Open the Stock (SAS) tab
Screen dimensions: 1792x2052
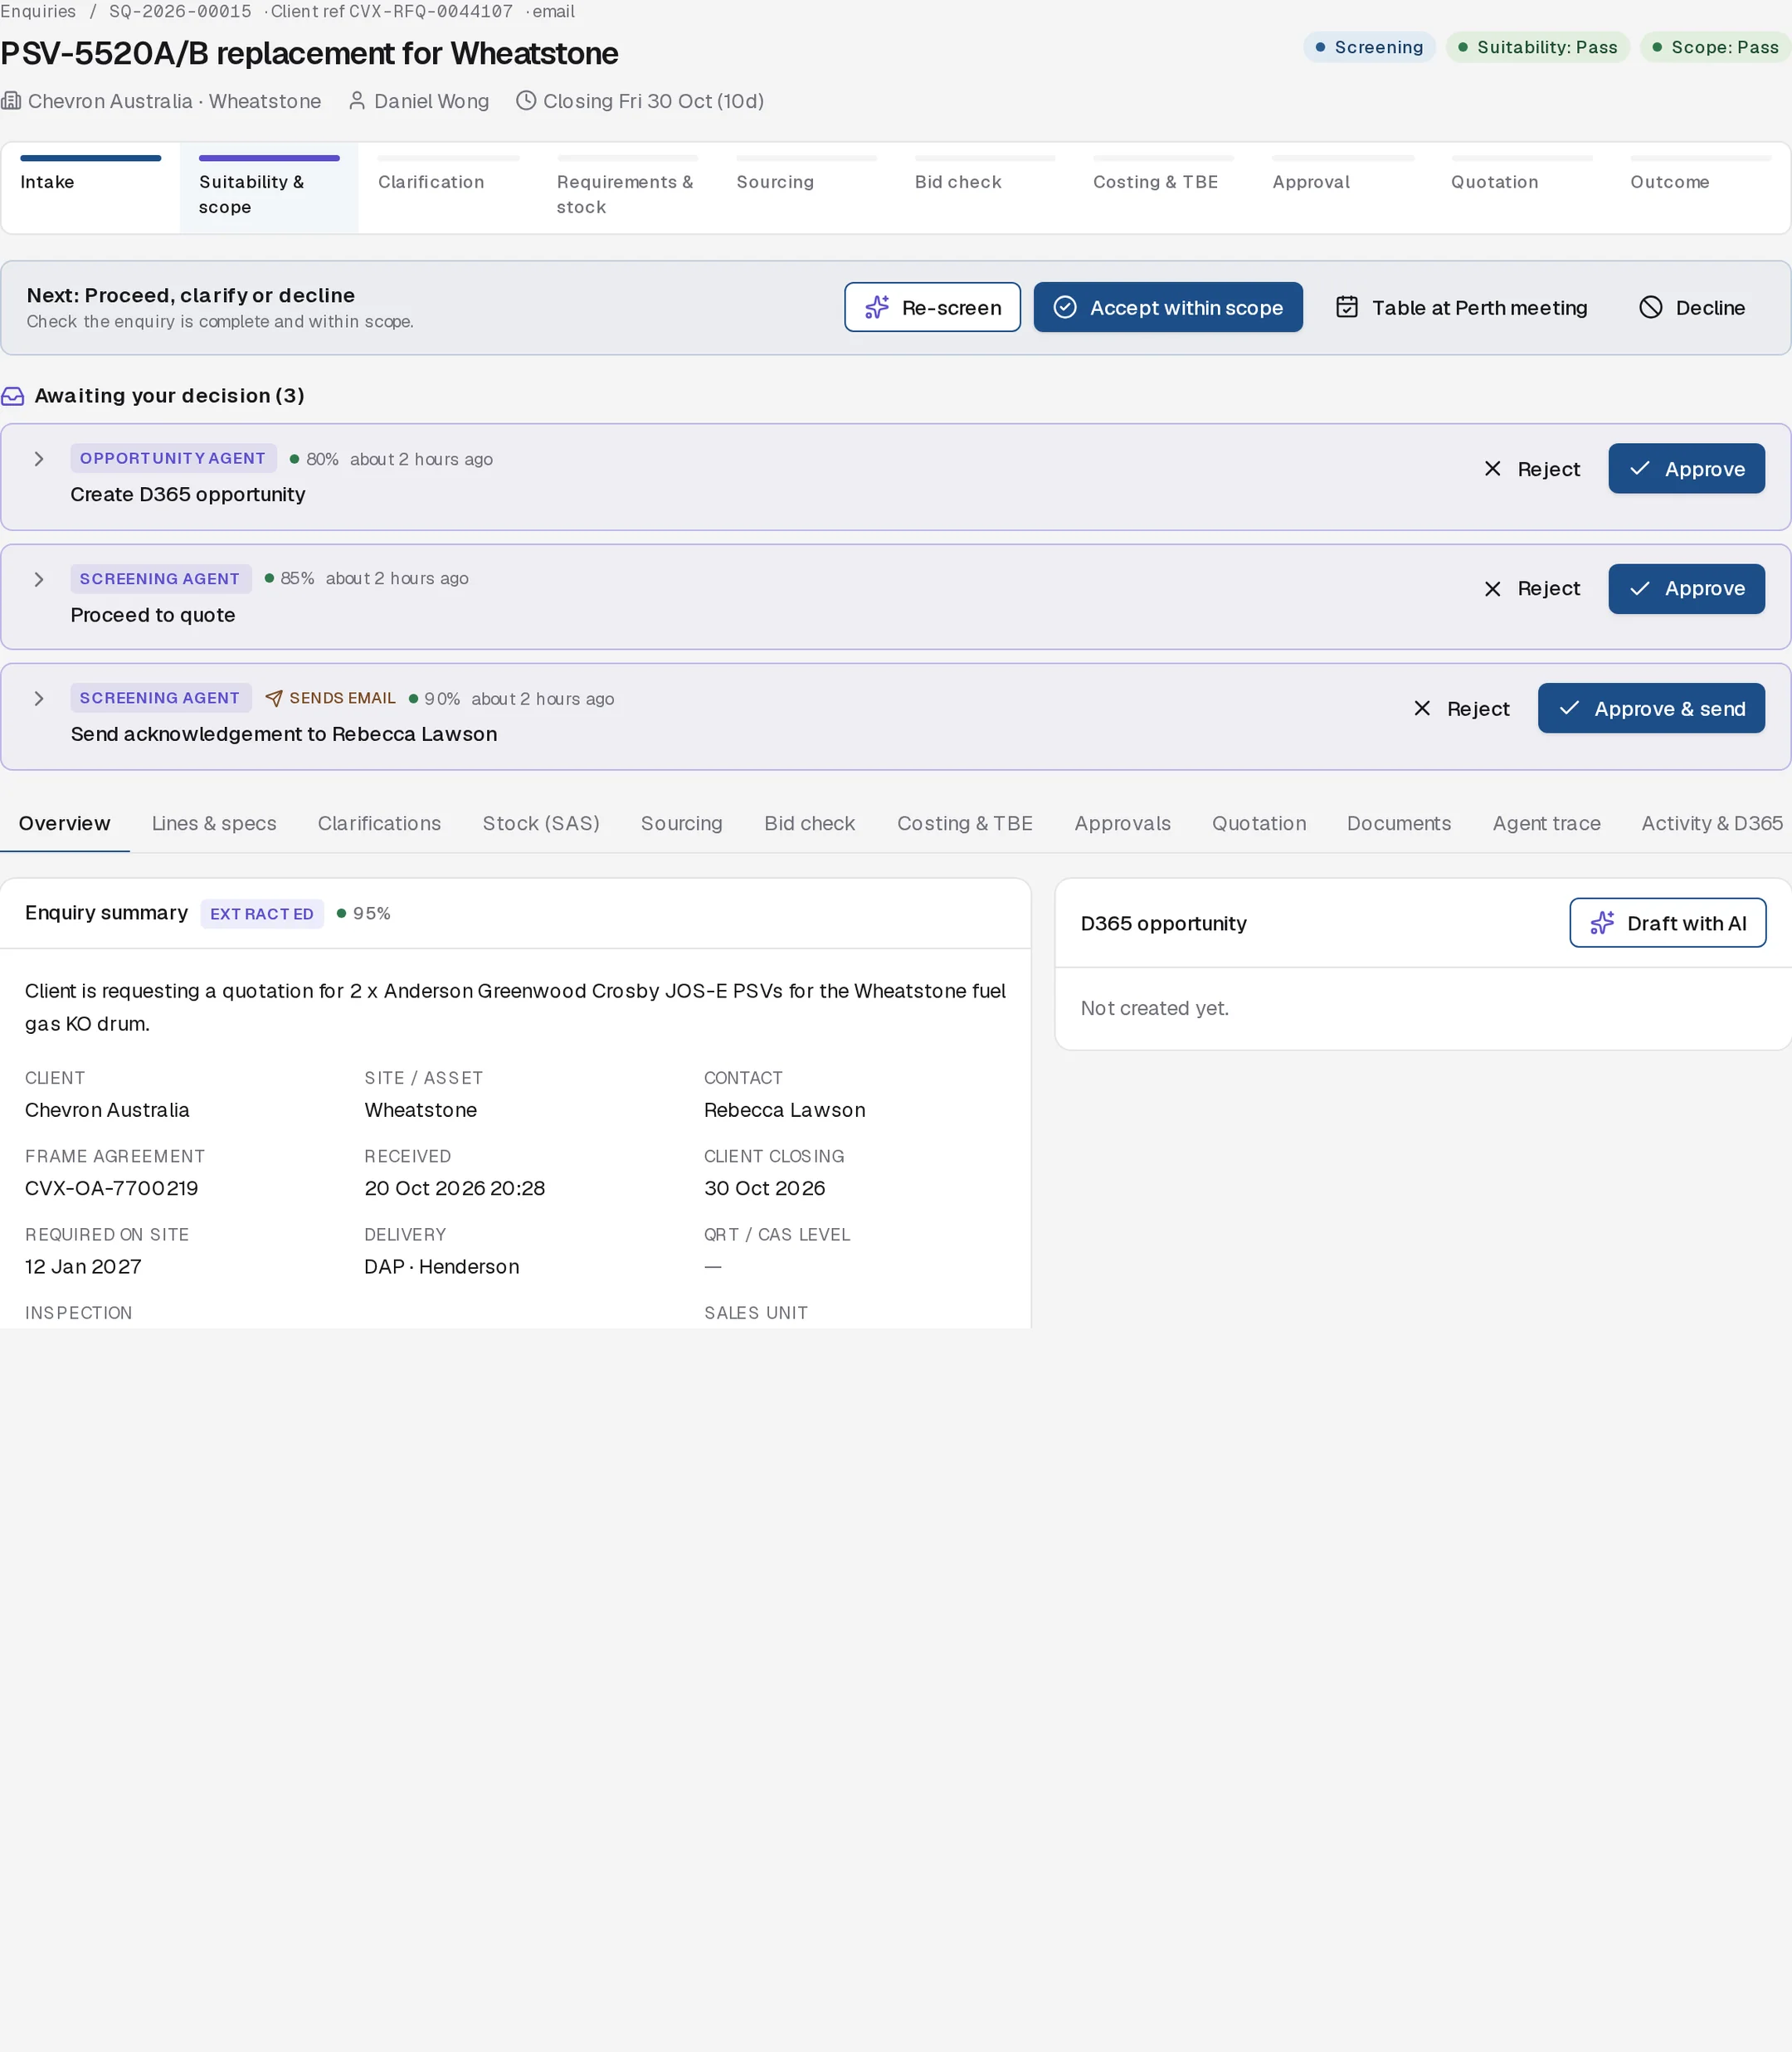click(541, 823)
